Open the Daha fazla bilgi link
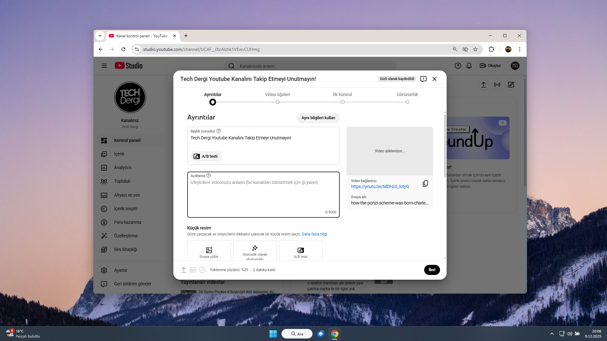 click(314, 234)
